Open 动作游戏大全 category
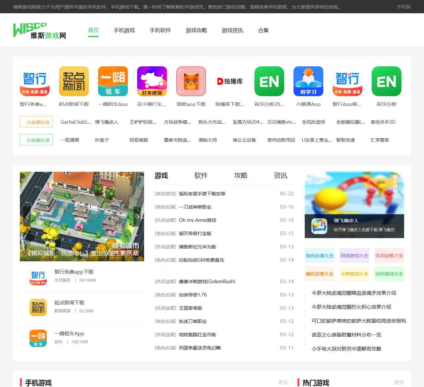424x387 pixels. [x=389, y=274]
